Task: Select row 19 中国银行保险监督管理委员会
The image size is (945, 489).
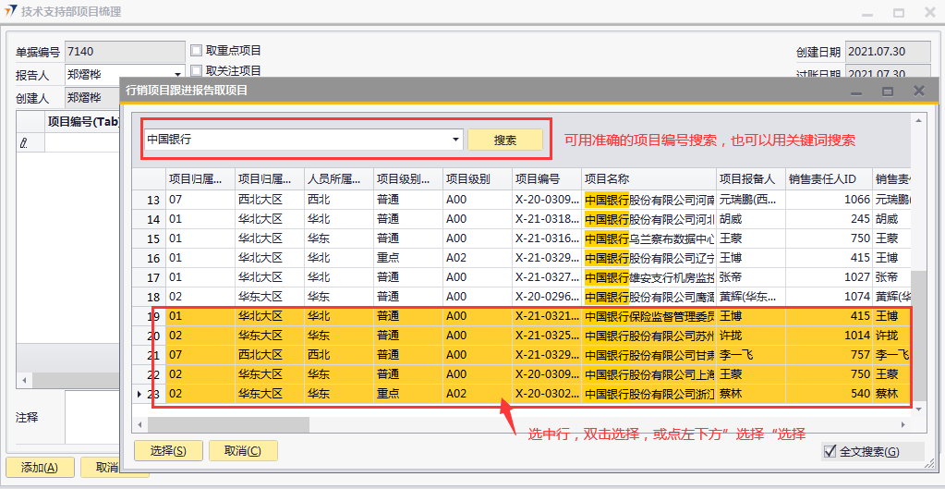Action: (x=649, y=316)
